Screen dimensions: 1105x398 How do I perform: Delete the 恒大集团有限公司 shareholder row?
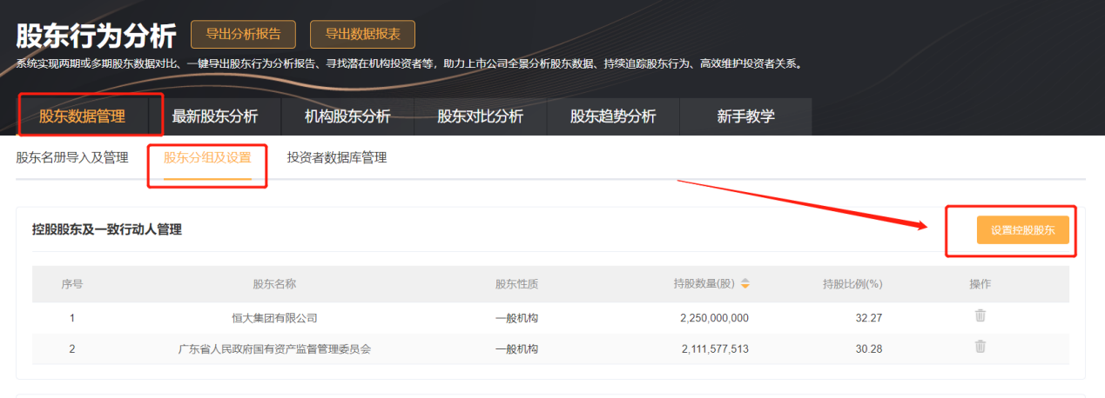[980, 315]
